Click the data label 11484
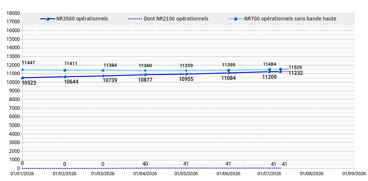Image resolution: width=368 pixels, height=181 pixels. 270,64
